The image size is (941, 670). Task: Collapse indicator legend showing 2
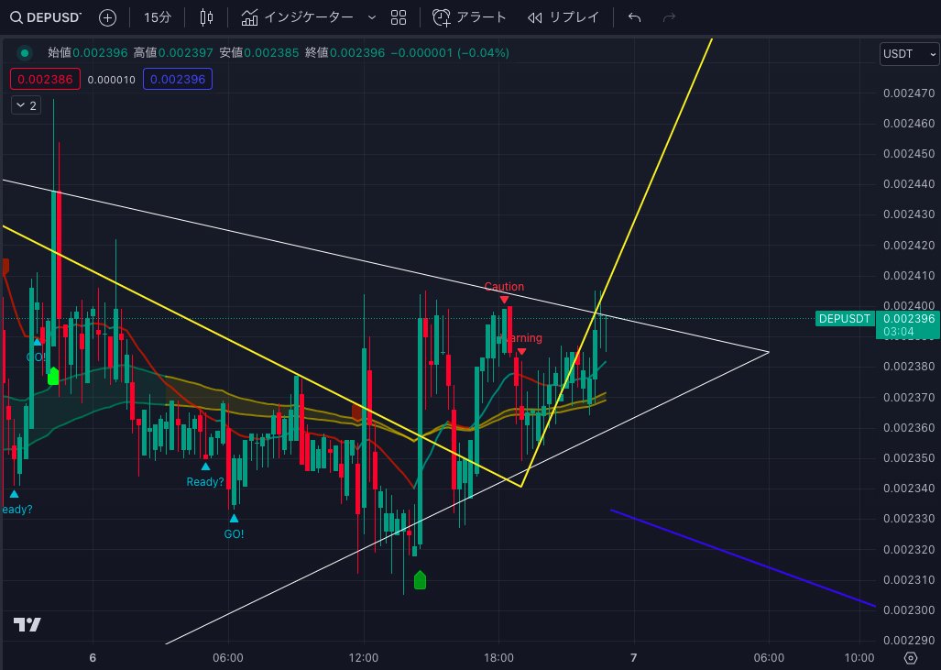pyautogui.click(x=27, y=105)
